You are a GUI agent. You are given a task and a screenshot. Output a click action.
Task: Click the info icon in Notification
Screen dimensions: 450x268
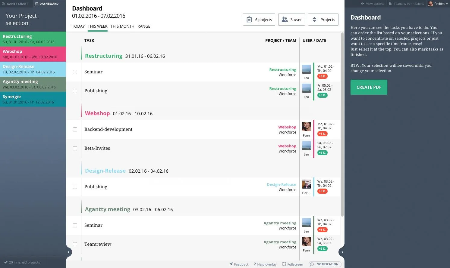click(x=312, y=264)
